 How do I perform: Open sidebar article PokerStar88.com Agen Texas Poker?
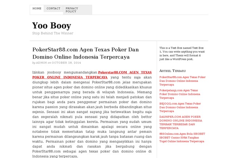coord(182,81)
